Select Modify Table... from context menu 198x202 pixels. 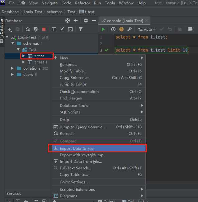pyautogui.click(x=99, y=71)
